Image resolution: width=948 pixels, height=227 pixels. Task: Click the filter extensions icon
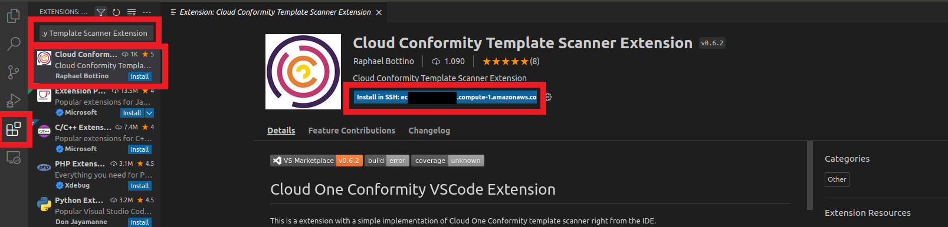101,12
